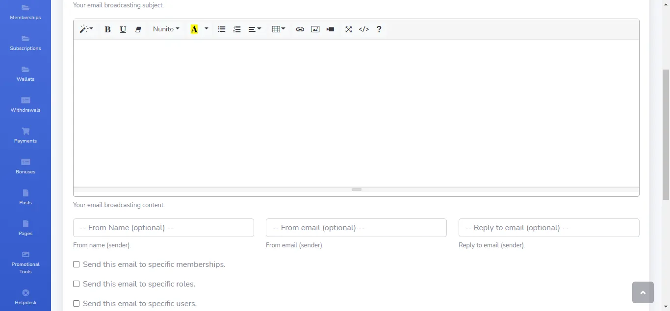The image size is (670, 311).
Task: Create an unordered bullet list
Action: (x=221, y=29)
